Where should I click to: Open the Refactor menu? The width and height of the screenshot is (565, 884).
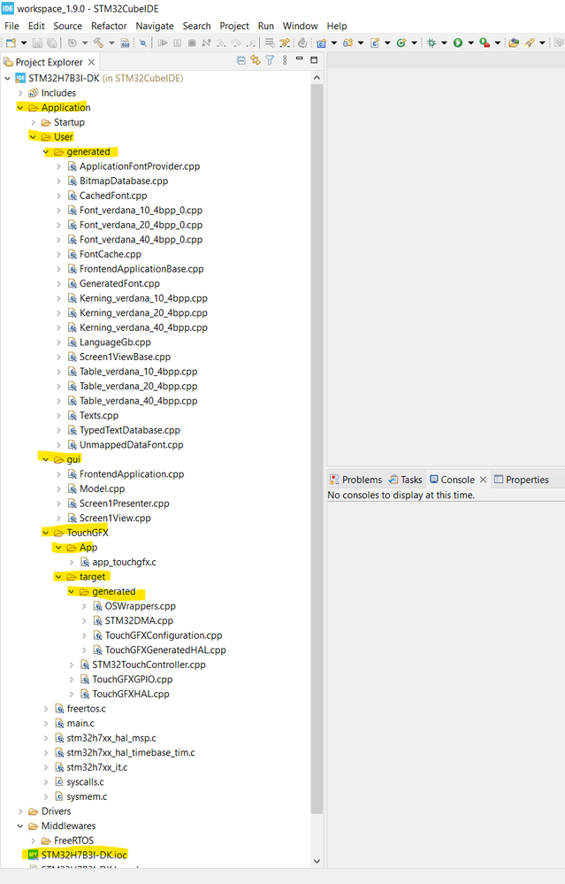109,26
